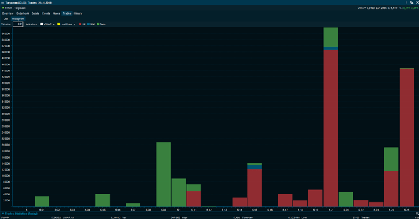Open the three-dot options menu
The image size is (419, 219).
point(406,2)
